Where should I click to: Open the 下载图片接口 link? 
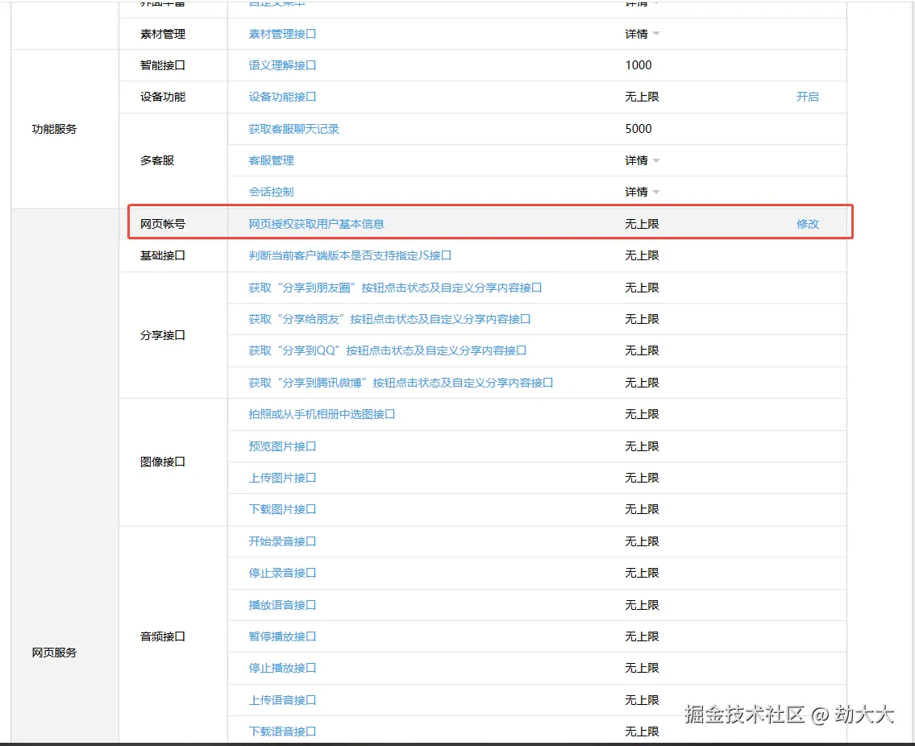284,509
